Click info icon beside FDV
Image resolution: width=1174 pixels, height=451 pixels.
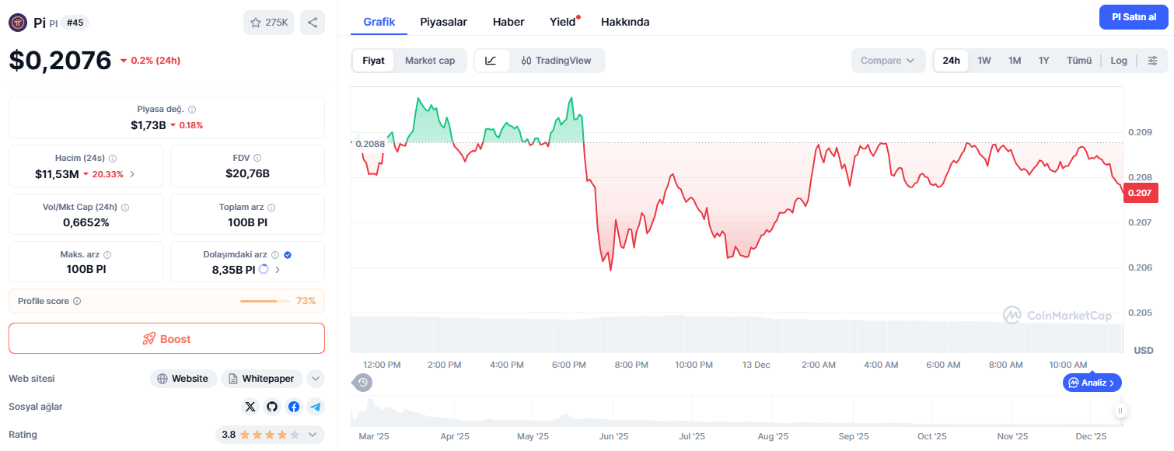257,158
